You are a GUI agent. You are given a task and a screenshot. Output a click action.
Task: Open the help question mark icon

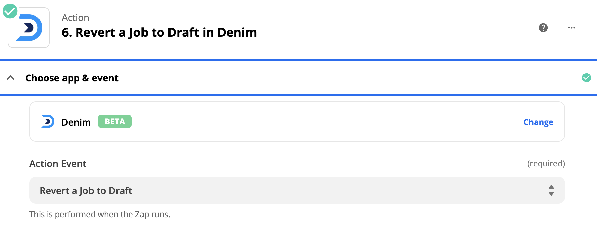coord(543,28)
